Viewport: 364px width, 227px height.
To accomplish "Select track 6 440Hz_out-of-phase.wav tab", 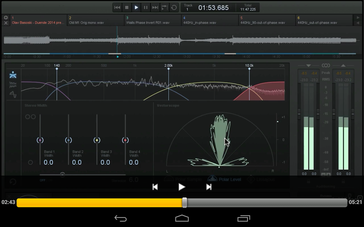I will click(324, 20).
